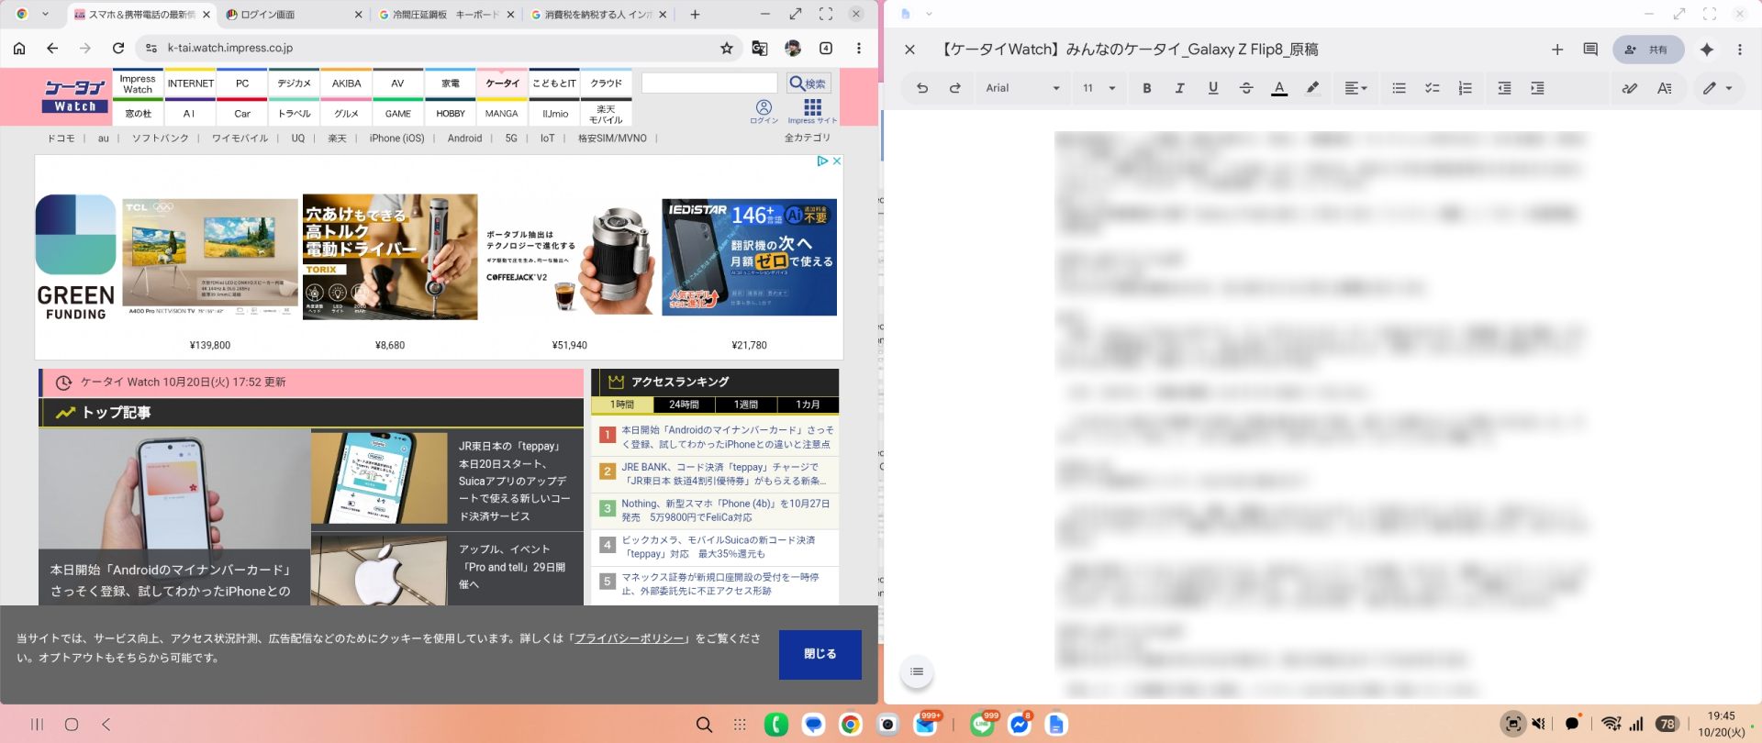Click the Chrome translate page icon

click(759, 48)
